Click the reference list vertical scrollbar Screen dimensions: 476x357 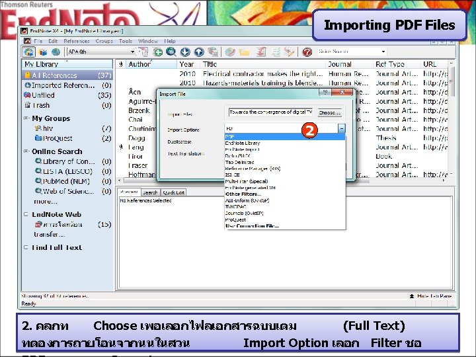pos(451,118)
